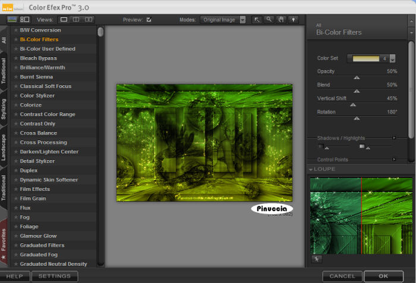Open the Landscape filter category tab
Viewport: 416px width, 283px height.
click(4, 149)
